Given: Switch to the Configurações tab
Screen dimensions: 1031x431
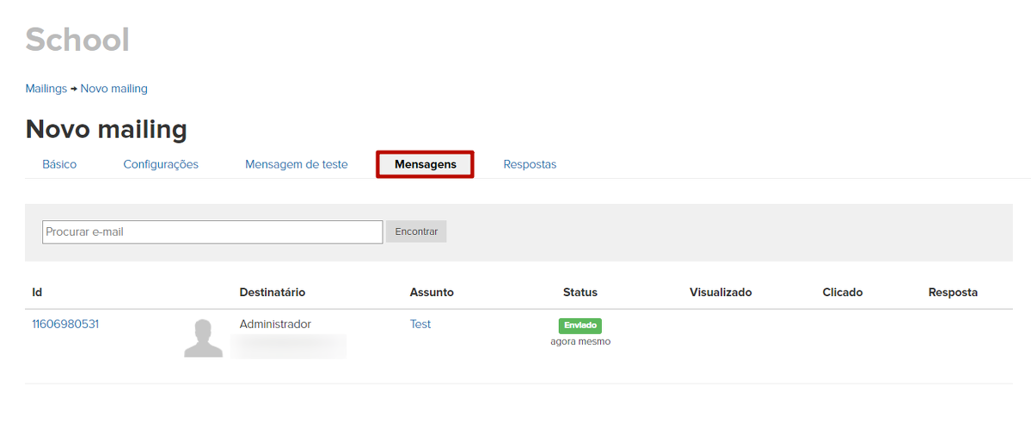Looking at the screenshot, I should [x=161, y=164].
